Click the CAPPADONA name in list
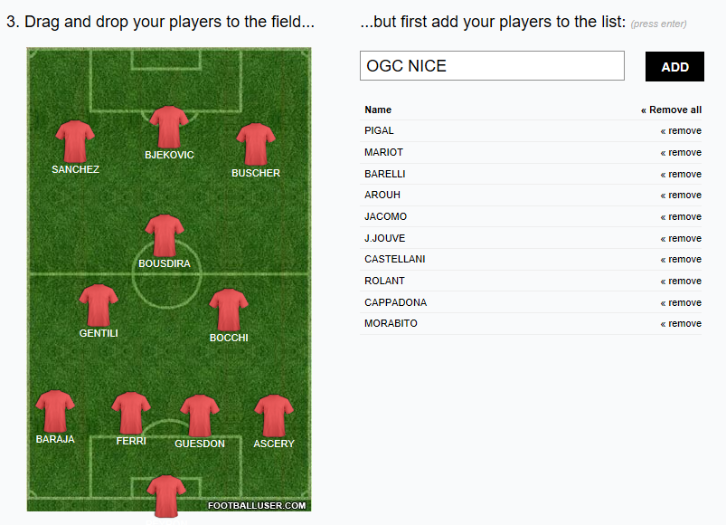The image size is (726, 525). 395,302
